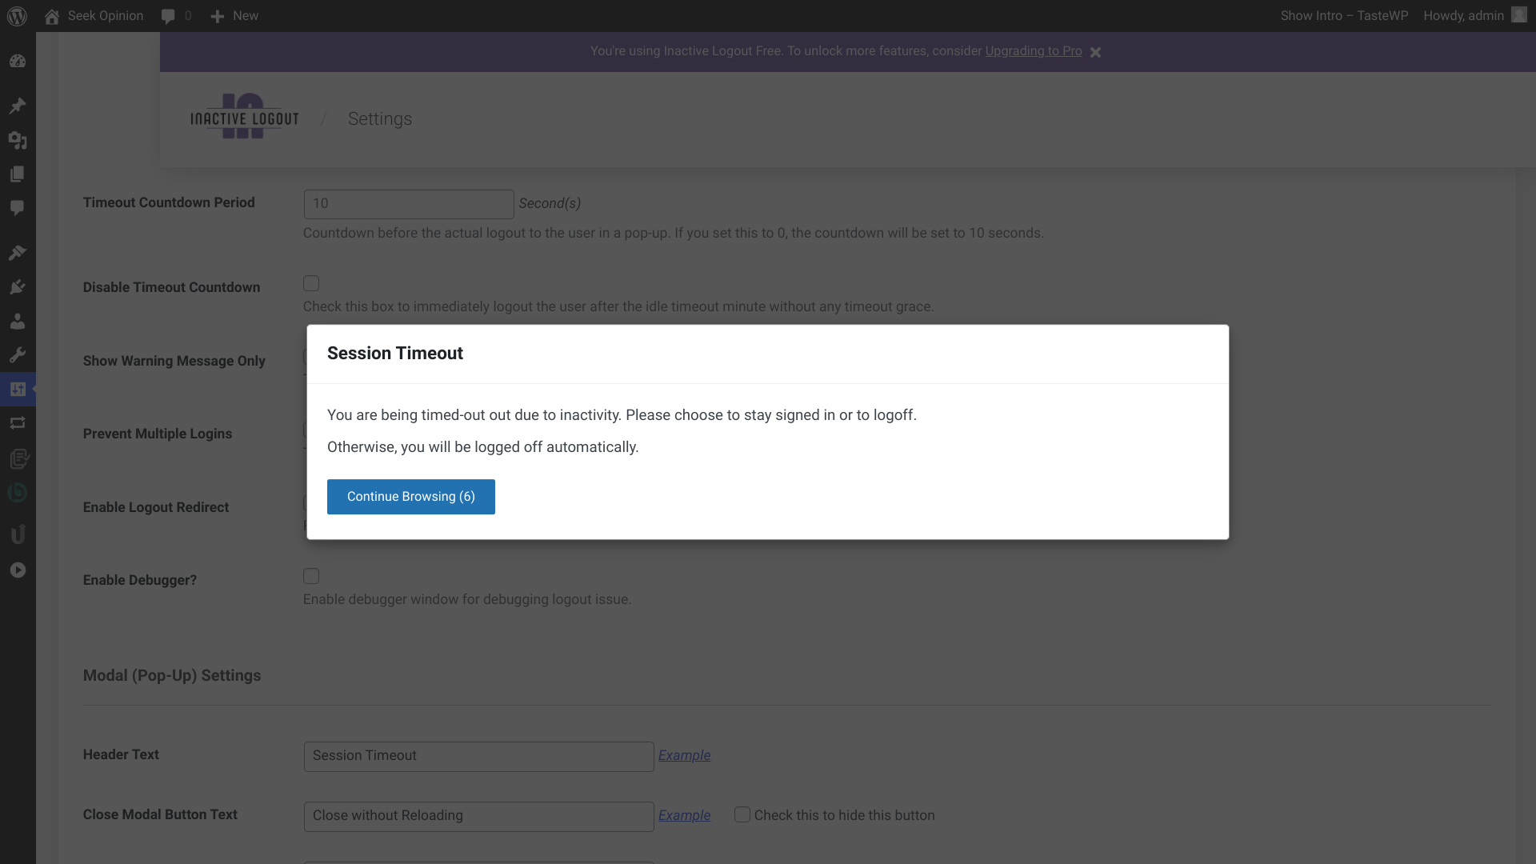Open the Tools wrench icon
The width and height of the screenshot is (1536, 864).
point(18,355)
